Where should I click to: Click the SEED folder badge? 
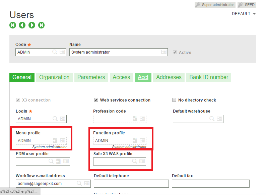[x=247, y=5]
